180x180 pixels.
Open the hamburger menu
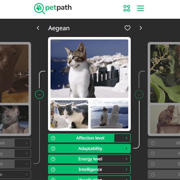(140, 8)
